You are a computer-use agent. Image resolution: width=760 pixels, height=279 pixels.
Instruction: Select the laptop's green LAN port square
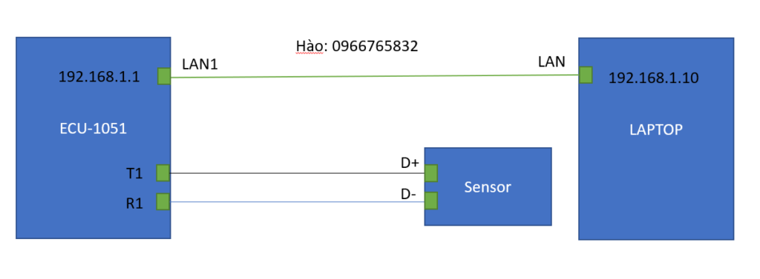click(x=586, y=75)
